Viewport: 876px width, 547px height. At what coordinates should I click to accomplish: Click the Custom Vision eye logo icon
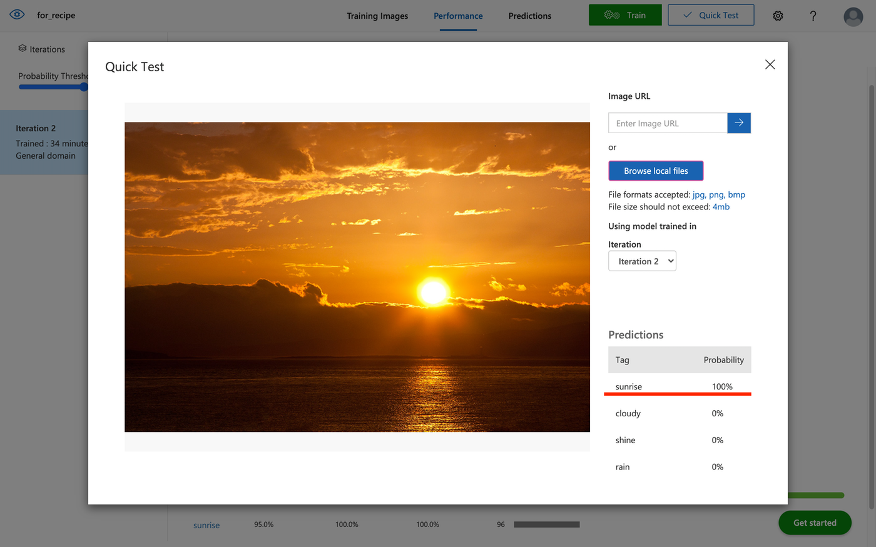(17, 15)
